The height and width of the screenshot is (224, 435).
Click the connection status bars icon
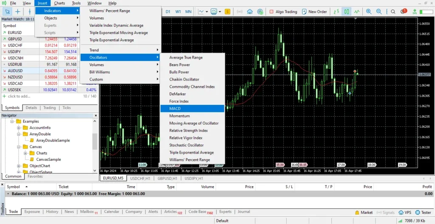[400, 221]
